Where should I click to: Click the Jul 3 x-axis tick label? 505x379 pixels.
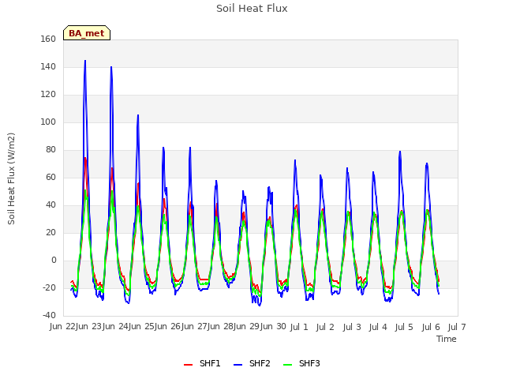click(352, 328)
